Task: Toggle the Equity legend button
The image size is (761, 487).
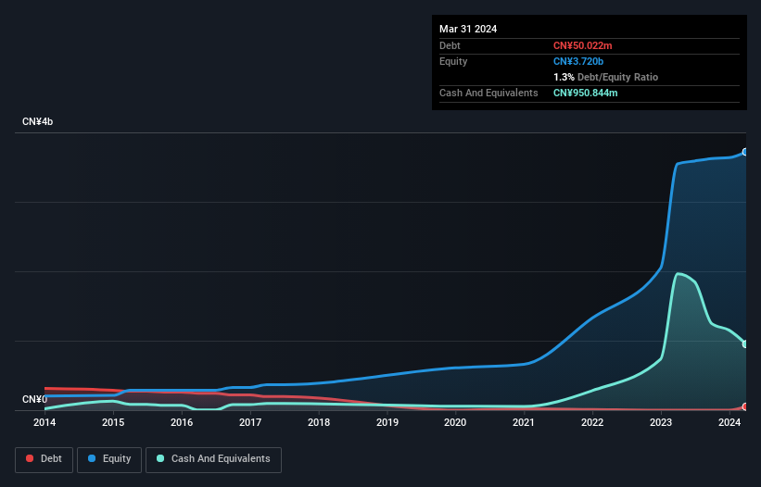Action: point(109,459)
